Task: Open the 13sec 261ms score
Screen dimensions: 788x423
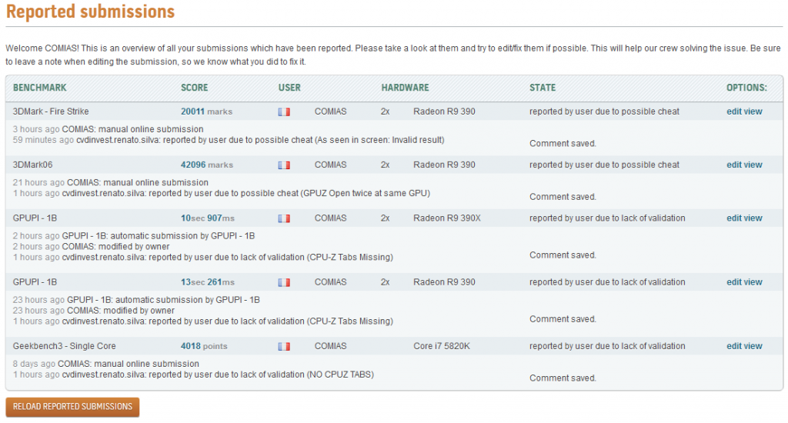Action: click(208, 281)
